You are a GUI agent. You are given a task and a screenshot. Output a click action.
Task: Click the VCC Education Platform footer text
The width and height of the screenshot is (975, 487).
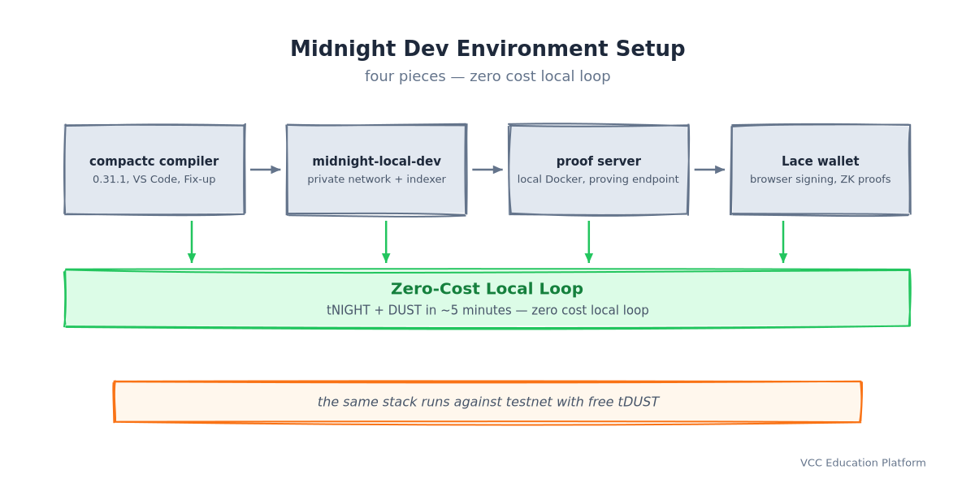[x=863, y=463]
